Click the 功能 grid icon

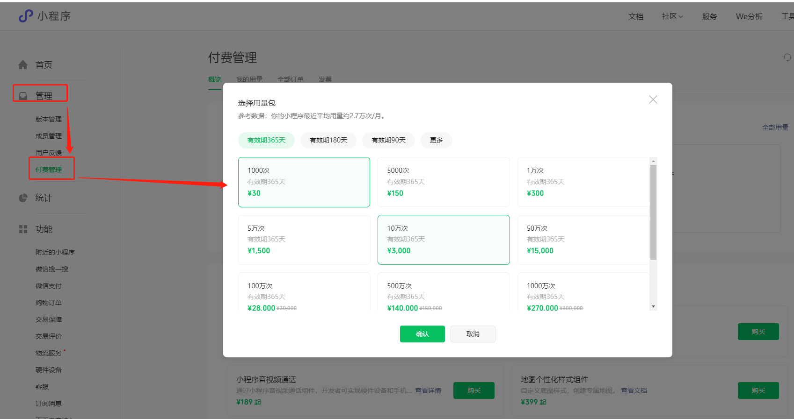[23, 229]
